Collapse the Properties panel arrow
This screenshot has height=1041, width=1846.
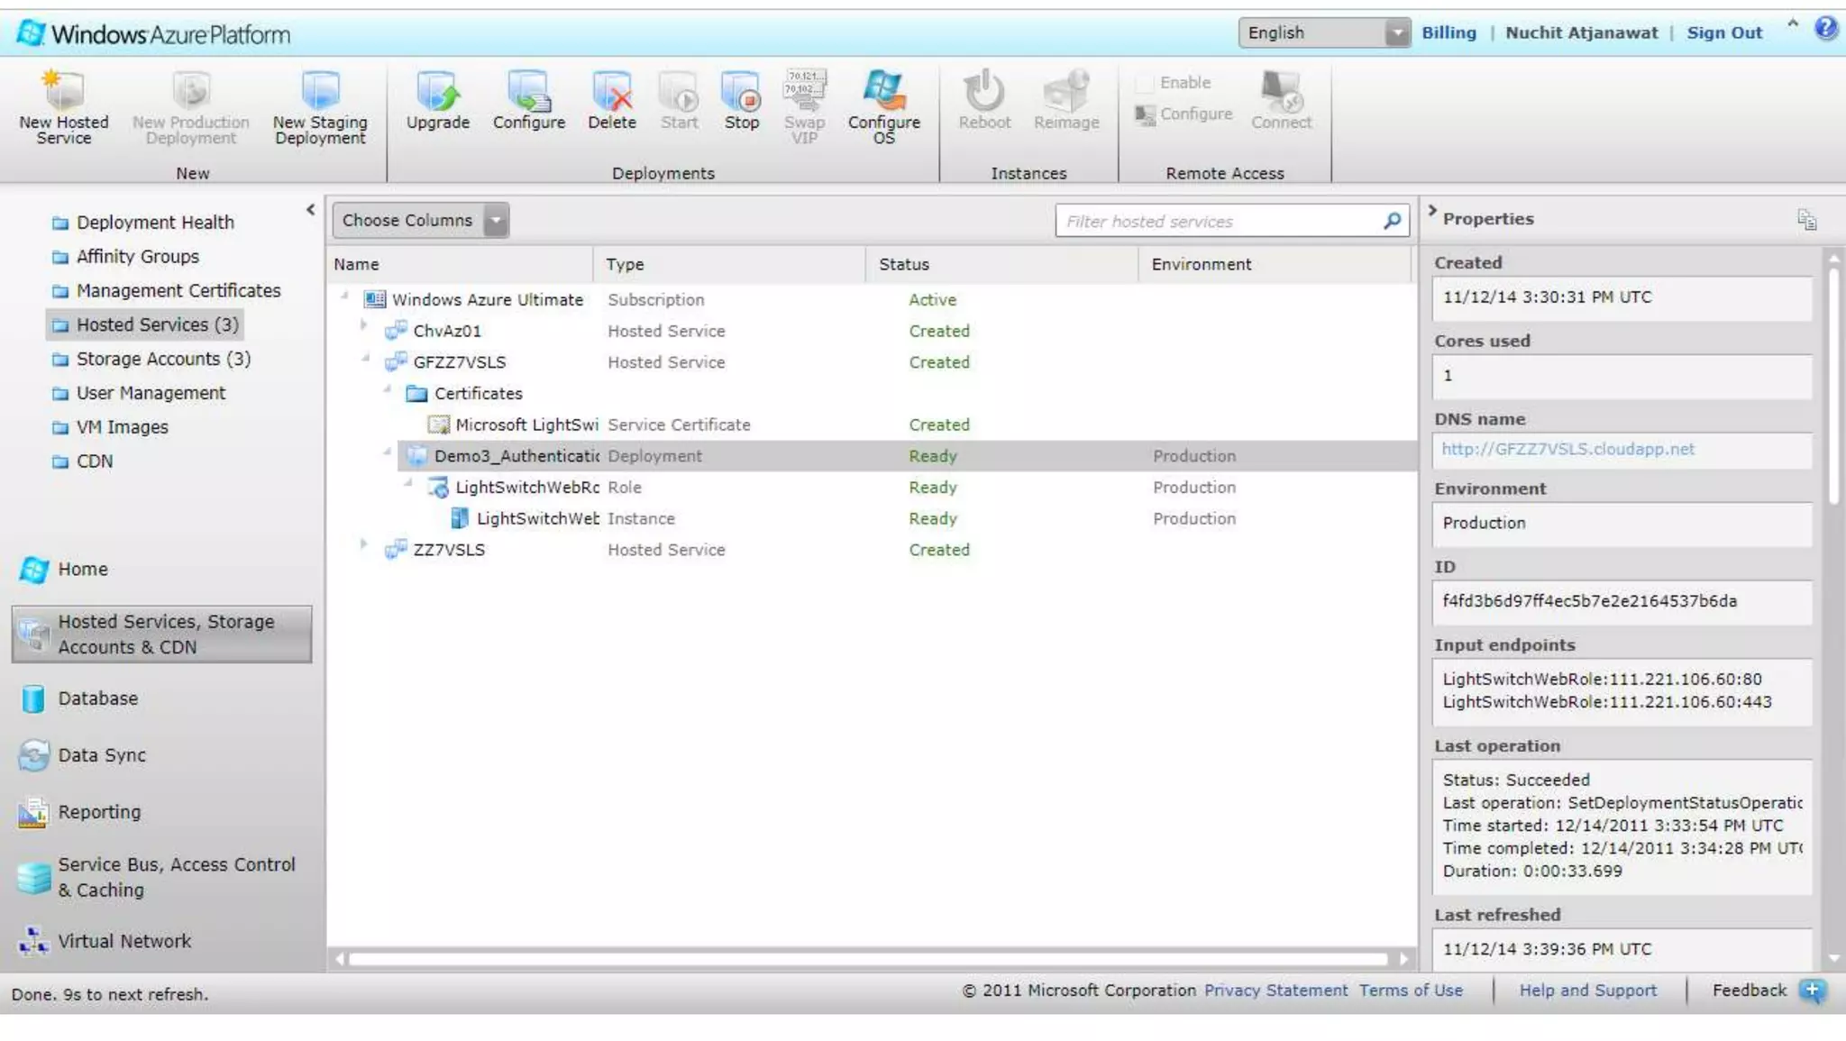[x=1432, y=211]
